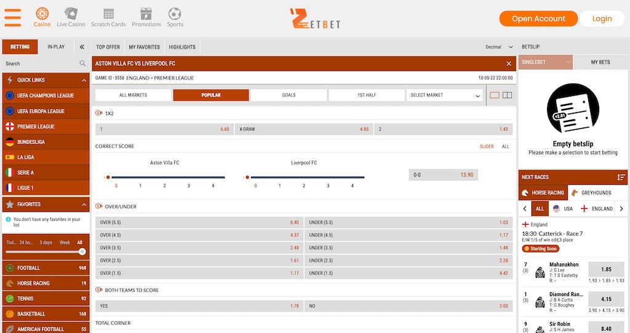Open the Select Market dropdown

(x=445, y=95)
